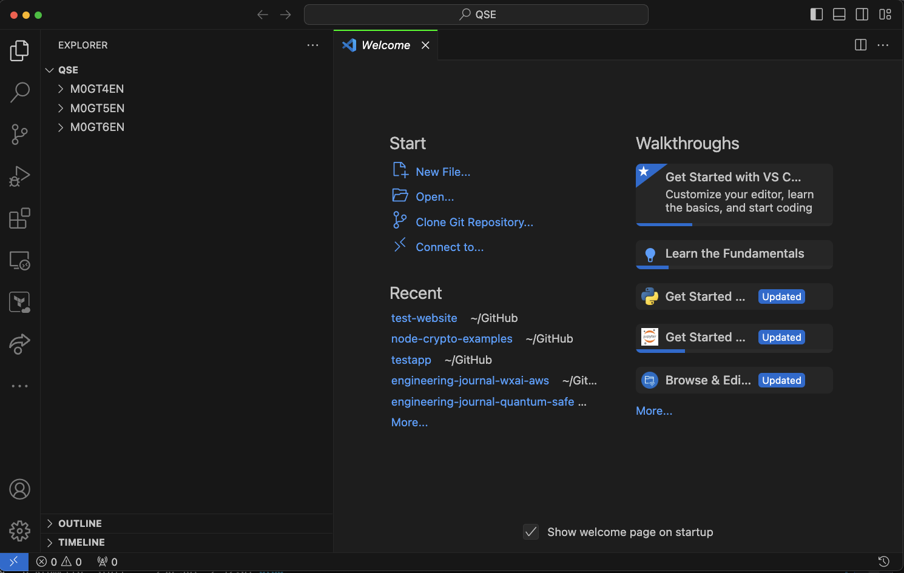Image resolution: width=904 pixels, height=573 pixels.
Task: Expand the OUTLINE section
Action: (x=79, y=523)
